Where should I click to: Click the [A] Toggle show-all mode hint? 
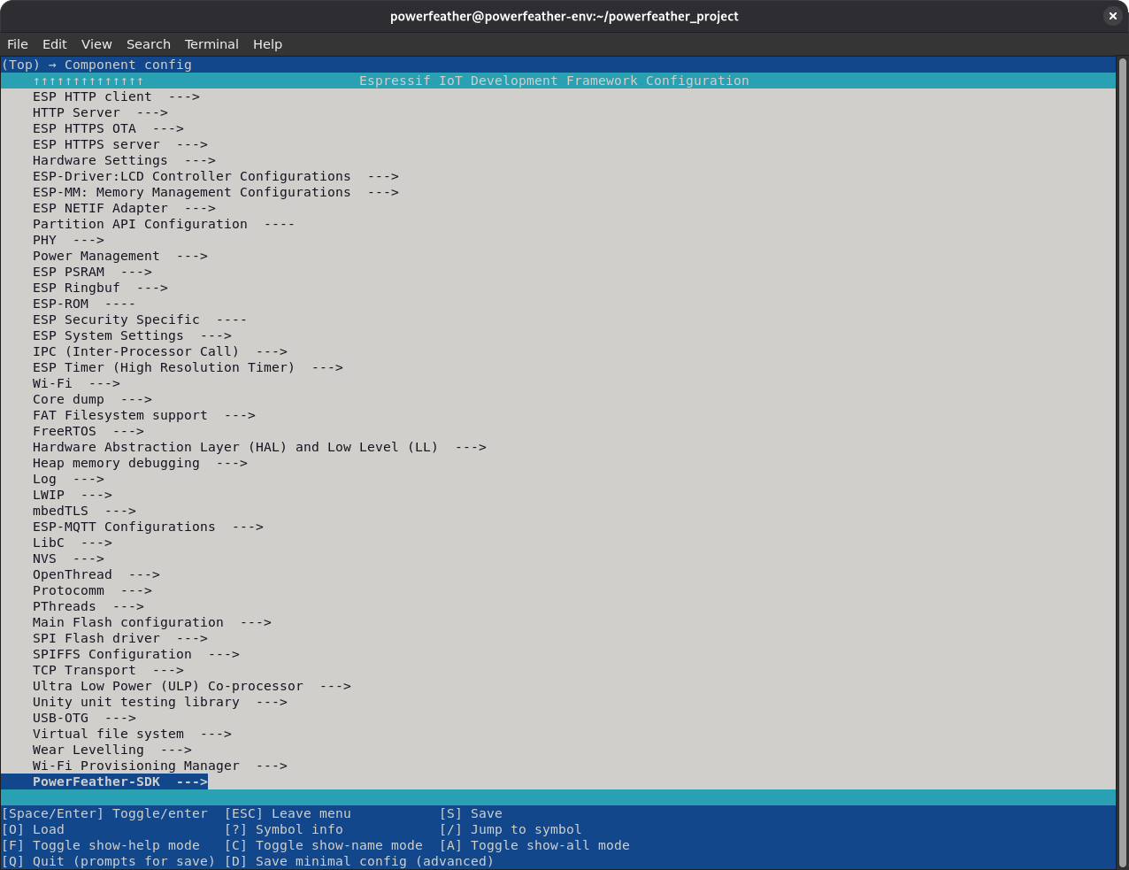(x=534, y=845)
